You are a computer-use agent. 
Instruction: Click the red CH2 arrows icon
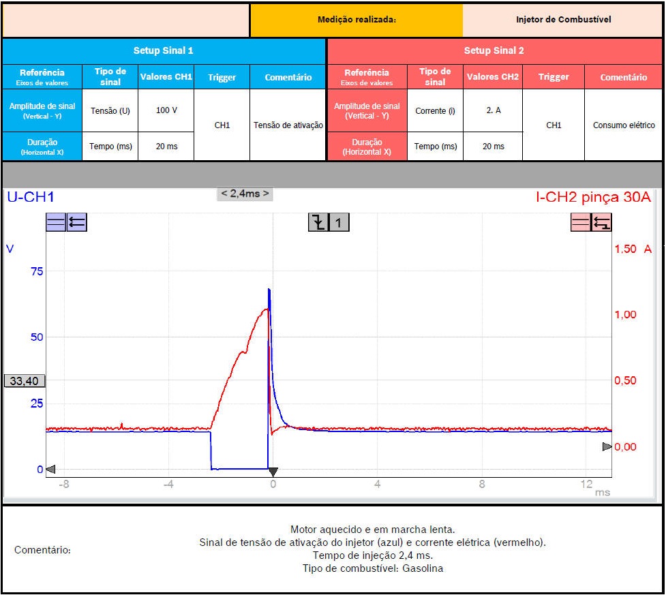click(x=601, y=222)
